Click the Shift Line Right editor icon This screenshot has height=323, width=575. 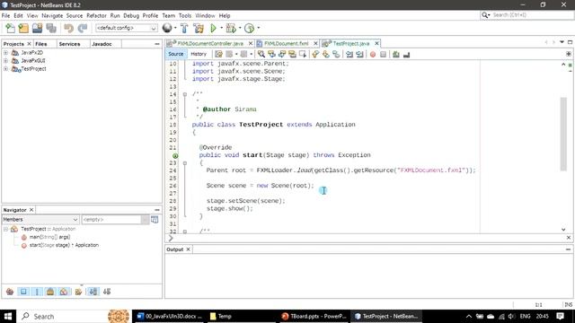(x=359, y=54)
